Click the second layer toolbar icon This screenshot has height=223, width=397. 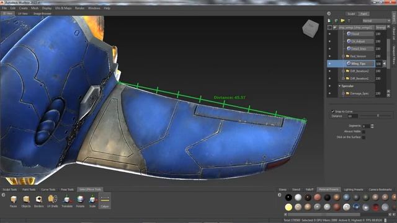pyautogui.click(x=336, y=20)
